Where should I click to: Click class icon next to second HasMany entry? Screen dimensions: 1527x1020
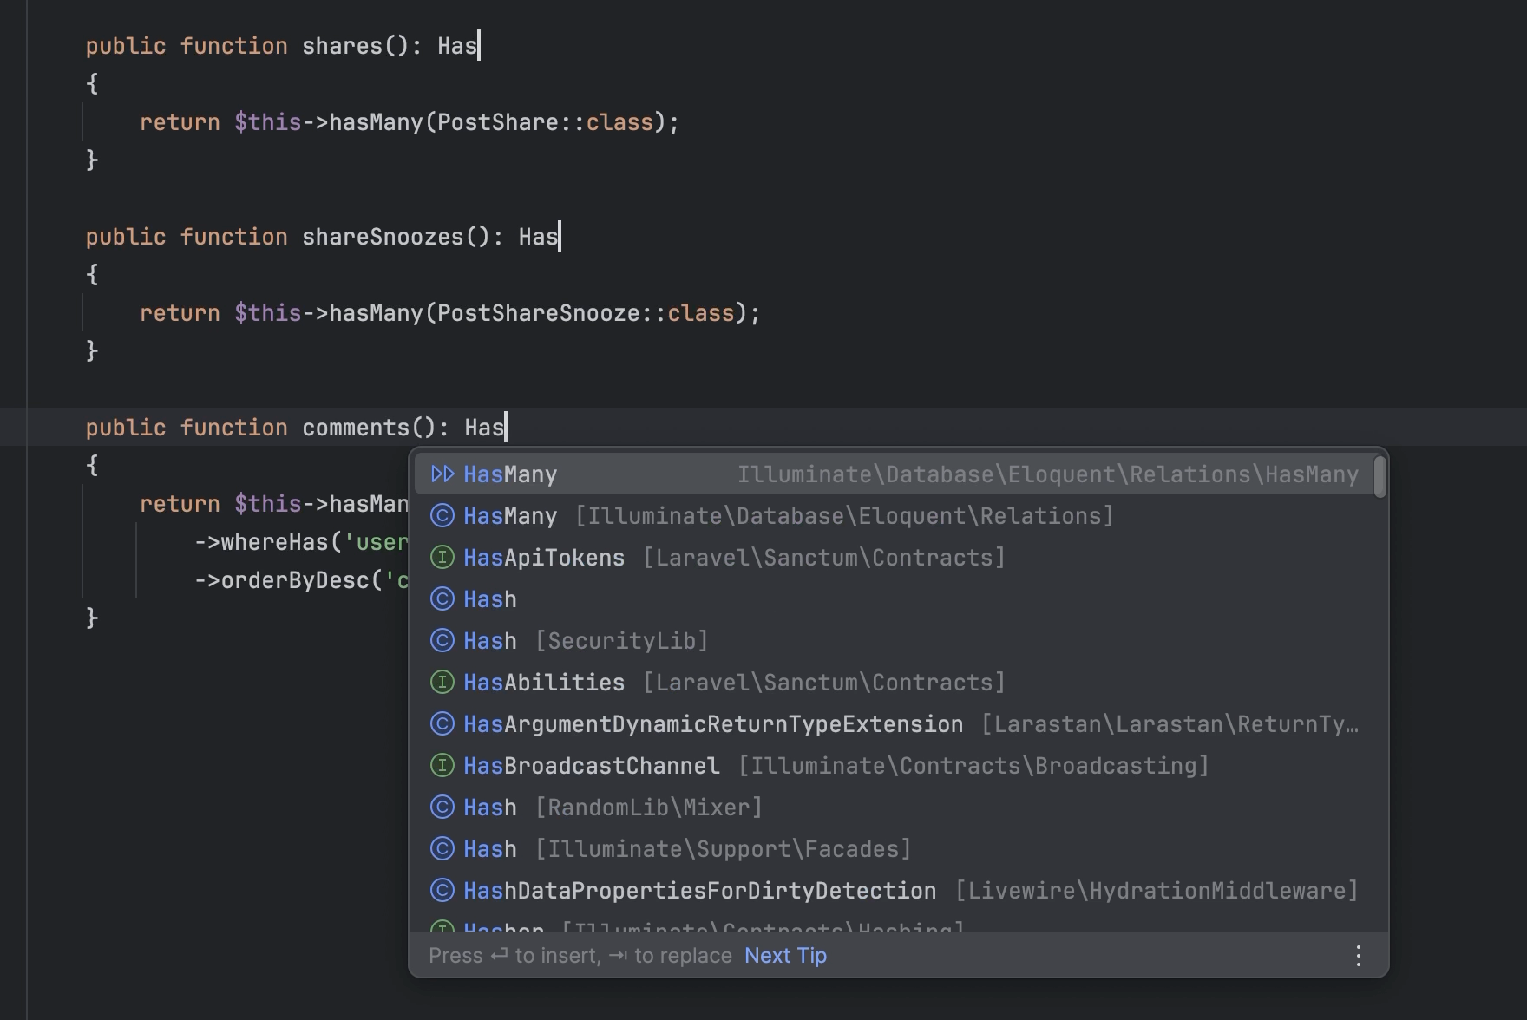tap(442, 515)
